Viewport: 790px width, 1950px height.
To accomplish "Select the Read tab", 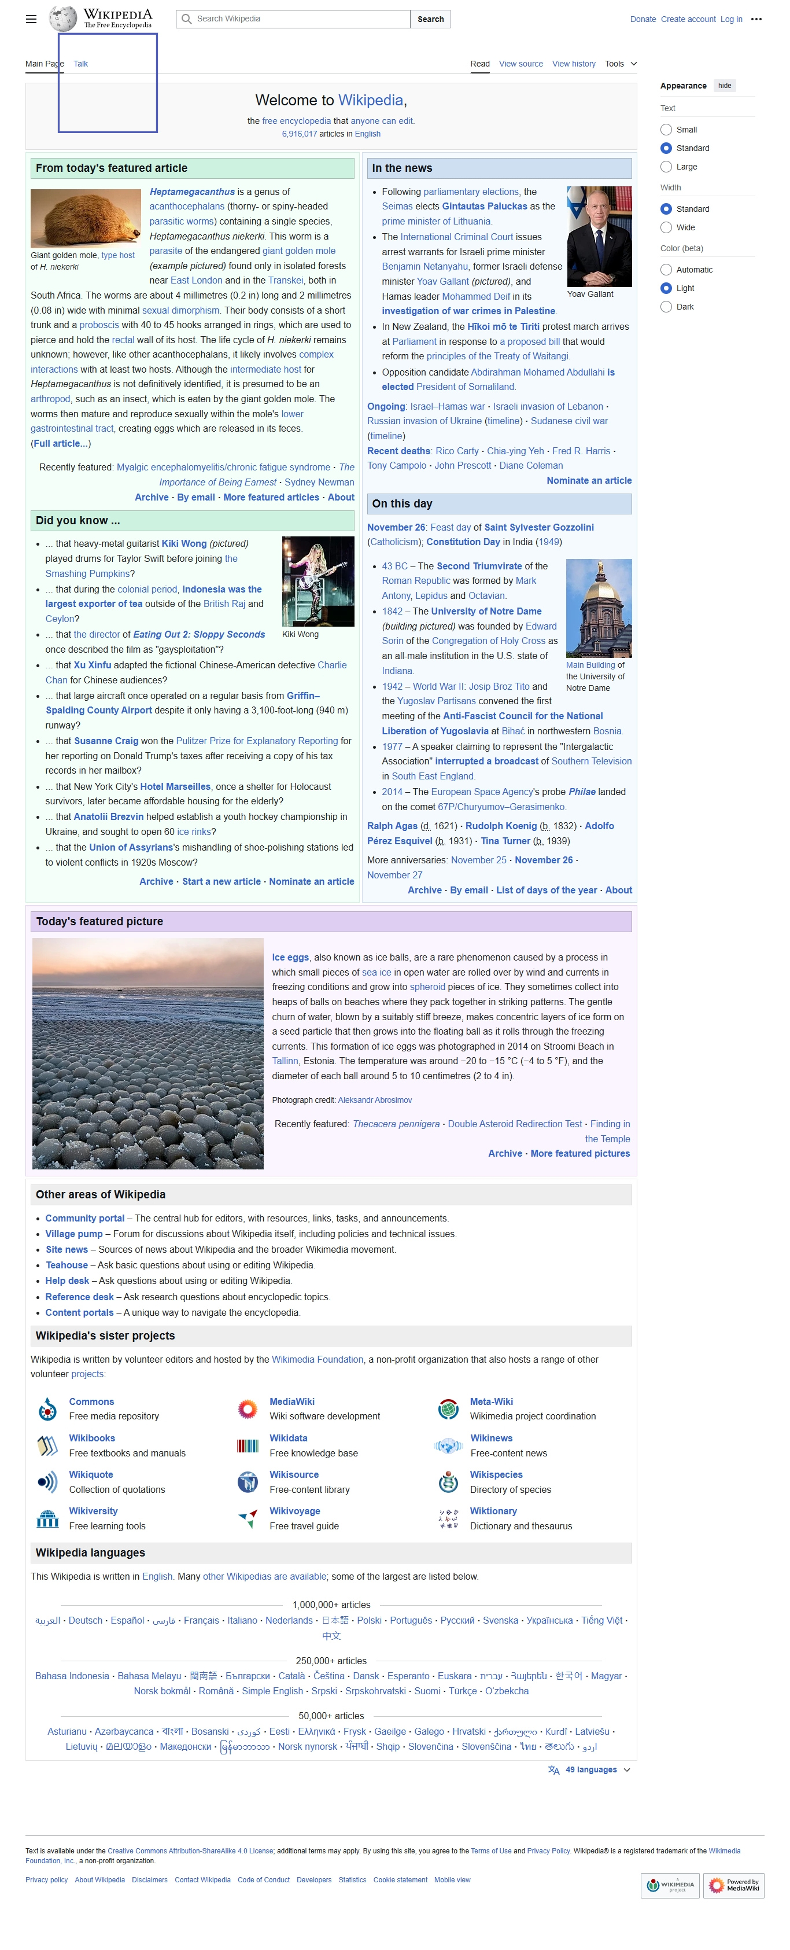I will [480, 64].
